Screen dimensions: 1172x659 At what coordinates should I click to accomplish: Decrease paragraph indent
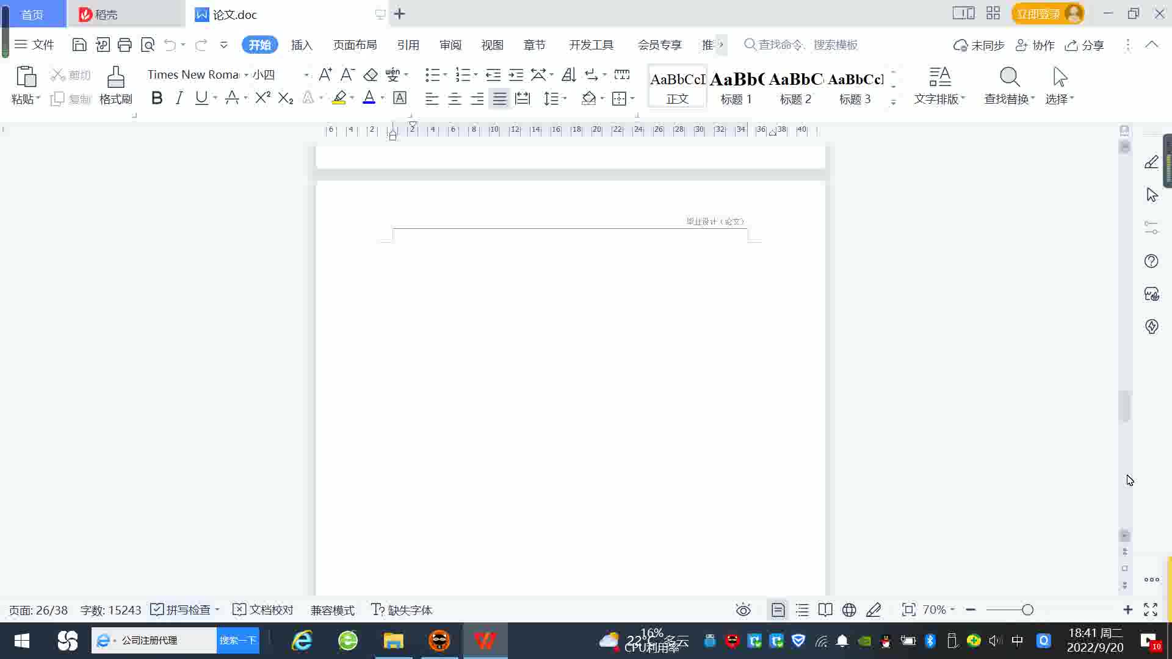(493, 74)
